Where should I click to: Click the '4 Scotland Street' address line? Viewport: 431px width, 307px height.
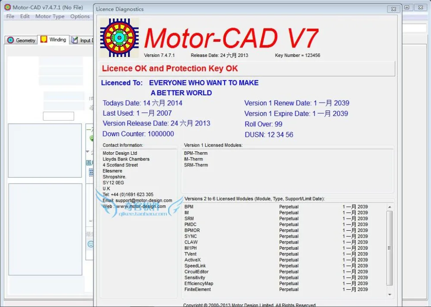click(x=120, y=165)
